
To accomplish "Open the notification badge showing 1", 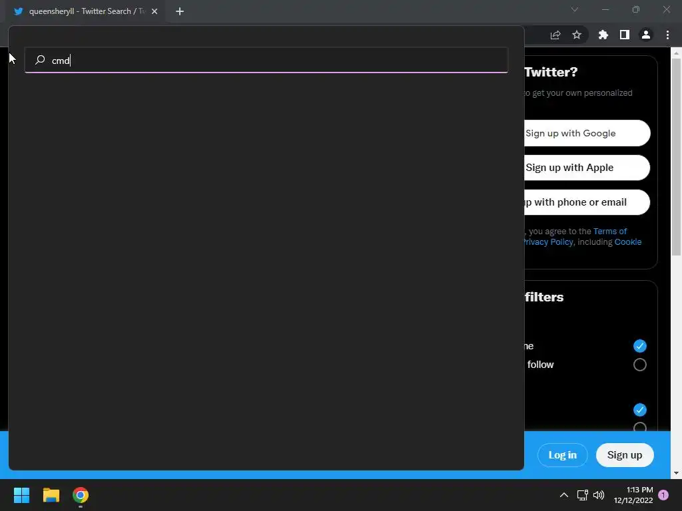I will (x=663, y=495).
